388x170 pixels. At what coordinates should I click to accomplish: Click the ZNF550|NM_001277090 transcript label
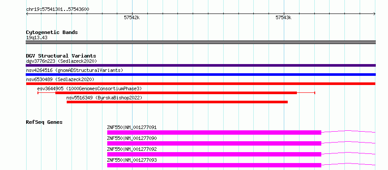132,138
